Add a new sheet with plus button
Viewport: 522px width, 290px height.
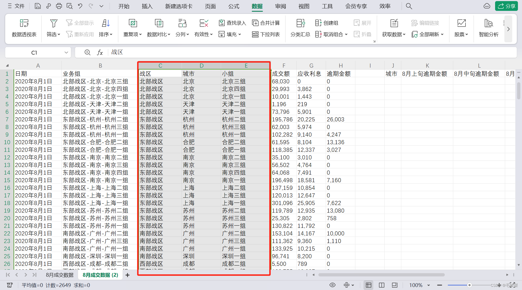pyautogui.click(x=127, y=275)
